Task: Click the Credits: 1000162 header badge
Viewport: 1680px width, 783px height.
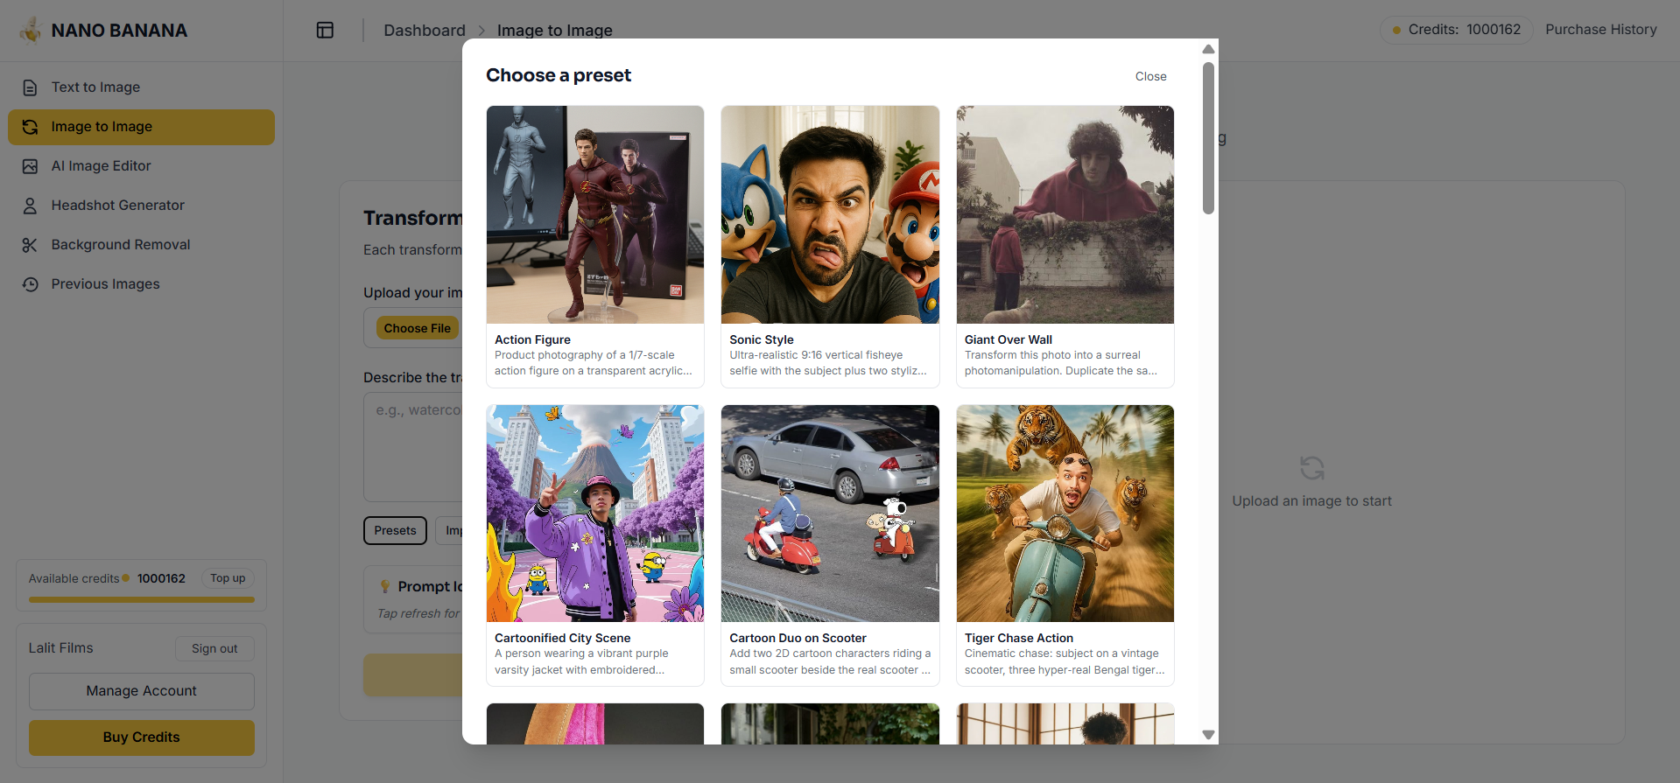Action: (1456, 30)
